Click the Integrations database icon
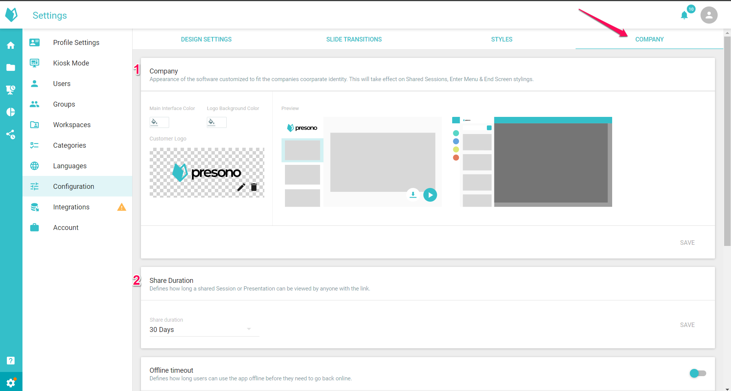The height and width of the screenshot is (391, 731). (35, 207)
